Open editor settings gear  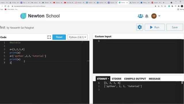click(139, 27)
